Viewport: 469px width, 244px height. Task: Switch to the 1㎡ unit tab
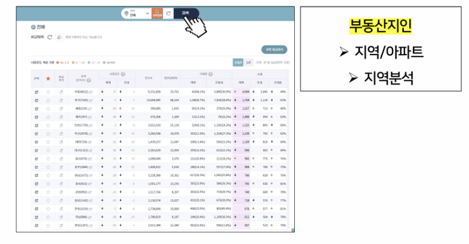248,62
